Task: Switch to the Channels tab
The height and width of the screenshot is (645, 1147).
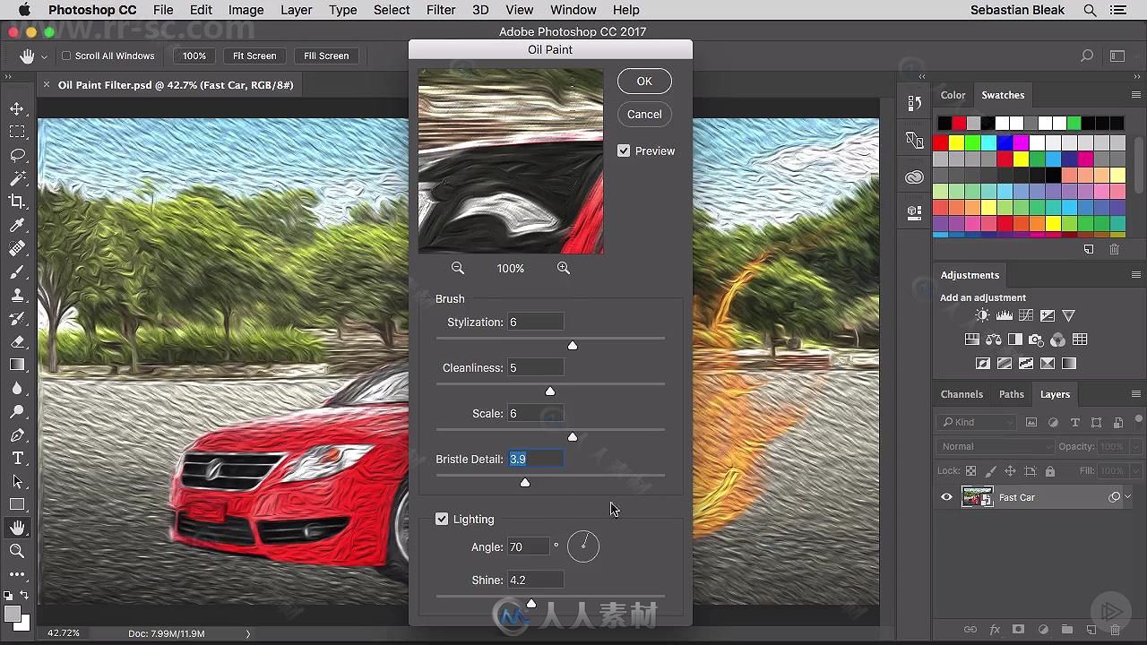Action: [x=962, y=394]
